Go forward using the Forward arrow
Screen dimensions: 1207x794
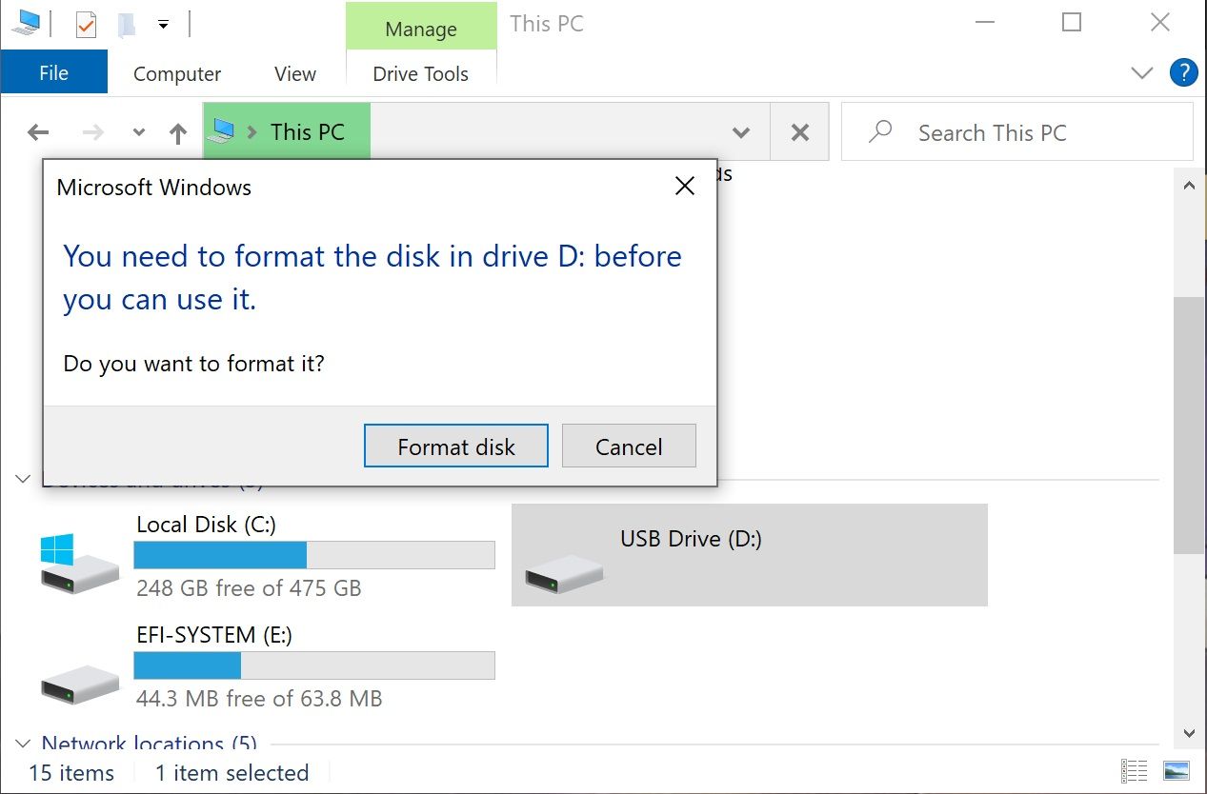(x=93, y=132)
